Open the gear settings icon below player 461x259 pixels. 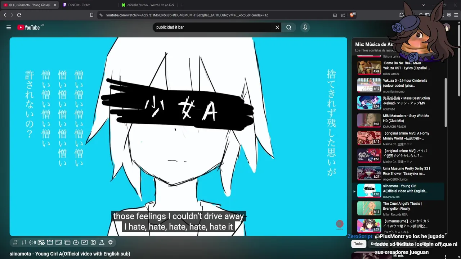(111, 242)
